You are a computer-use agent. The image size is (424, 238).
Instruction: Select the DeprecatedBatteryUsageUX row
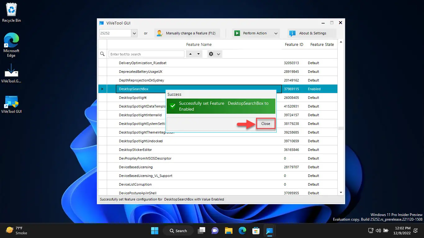coord(218,72)
